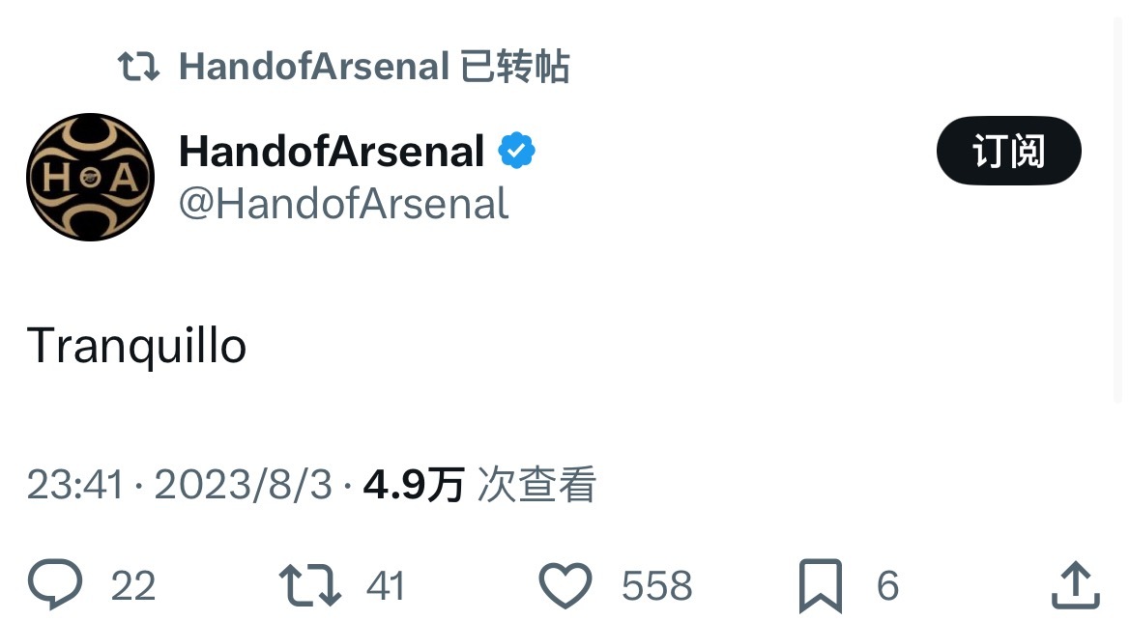Open the "HandofArsenal 已转帖" repost label
This screenshot has height=621, width=1130.
point(374,67)
